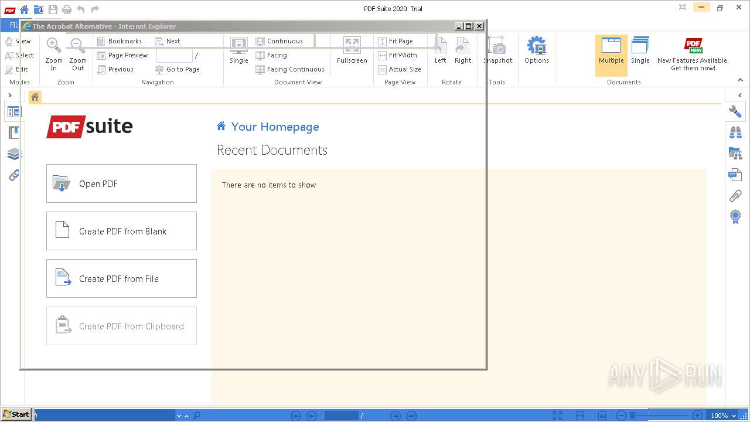Activate Fullscreen mode
Screen dimensions: 750x422
(352, 51)
